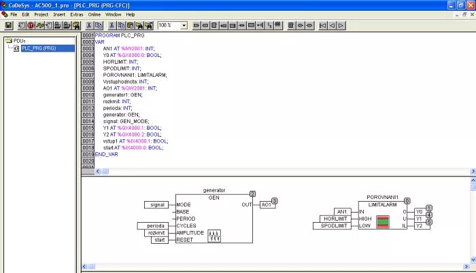
Task: Insert a CFC Jump element
Action: point(224,26)
